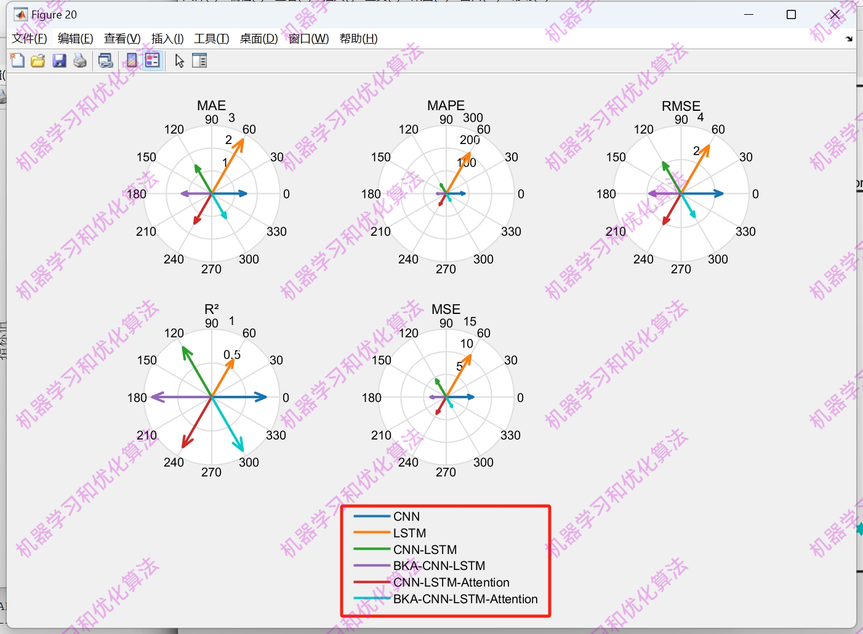Screen dimensions: 863x634
Task: Open the 文件(F) menu
Action: tap(30, 39)
